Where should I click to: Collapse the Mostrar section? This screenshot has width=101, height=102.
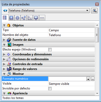click(4, 74)
